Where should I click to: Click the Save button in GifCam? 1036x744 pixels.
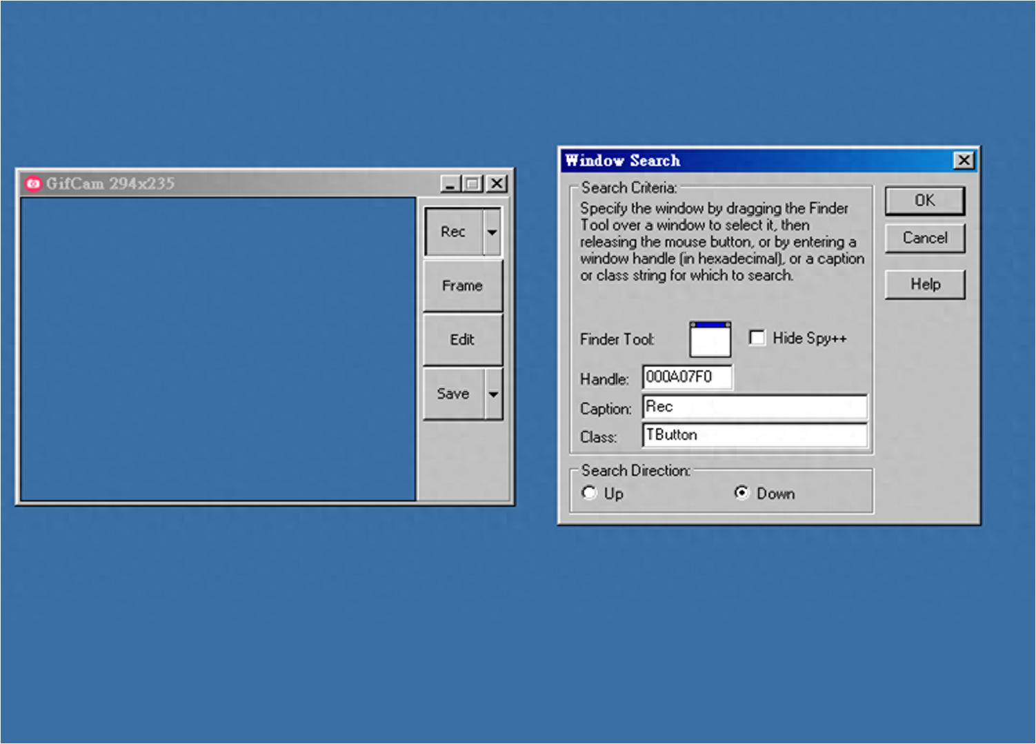(x=454, y=394)
